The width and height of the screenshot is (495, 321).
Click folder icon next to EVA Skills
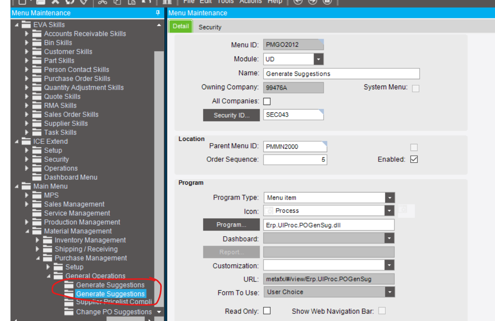click(26, 25)
